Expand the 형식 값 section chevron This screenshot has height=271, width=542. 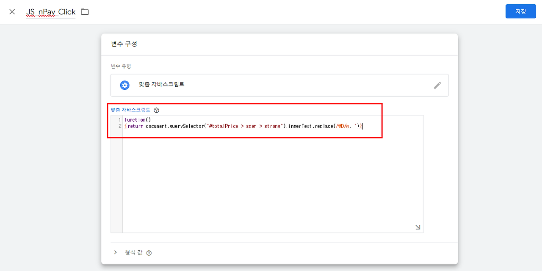coord(115,252)
